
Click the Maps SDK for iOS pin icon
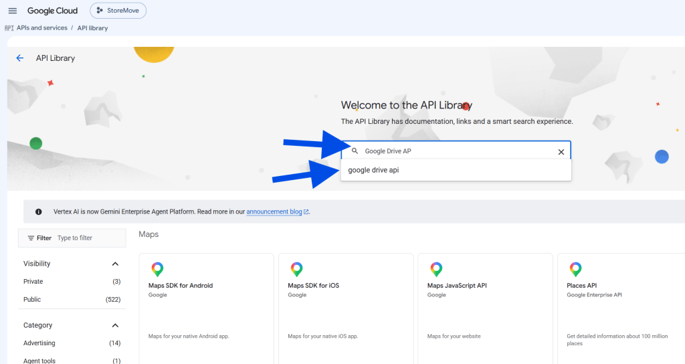(x=296, y=269)
